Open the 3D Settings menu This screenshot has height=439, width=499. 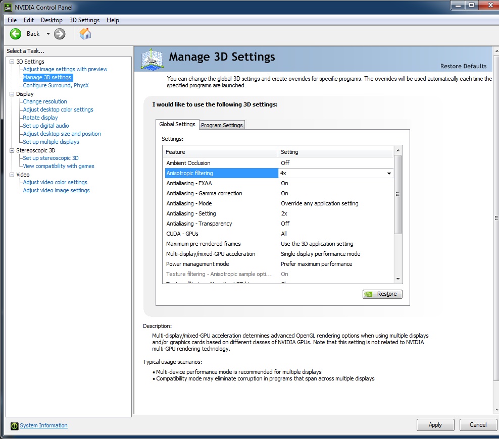84,20
